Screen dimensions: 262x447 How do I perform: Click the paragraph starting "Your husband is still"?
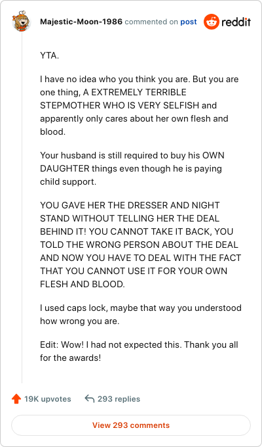[x=132, y=168]
